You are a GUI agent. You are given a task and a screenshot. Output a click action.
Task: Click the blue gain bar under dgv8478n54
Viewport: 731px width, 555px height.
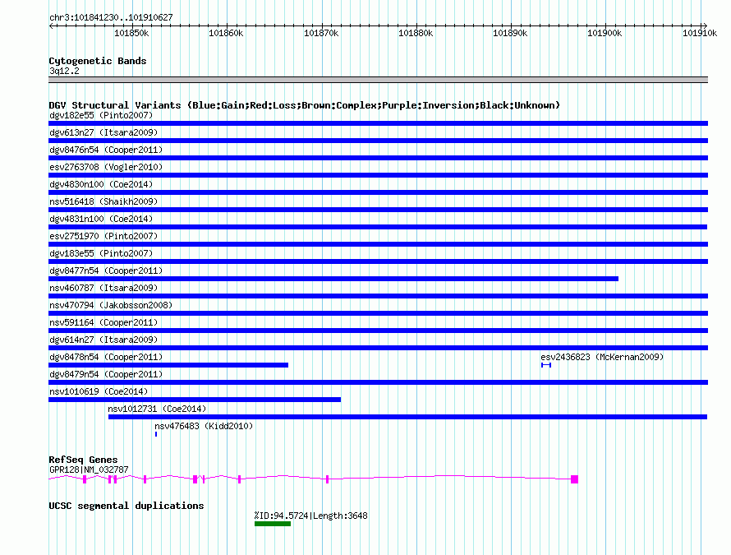(168, 365)
